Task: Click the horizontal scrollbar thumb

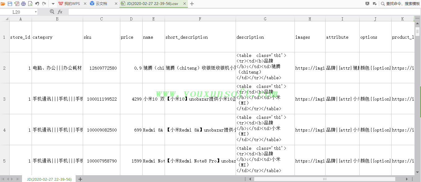Action: tap(325, 179)
